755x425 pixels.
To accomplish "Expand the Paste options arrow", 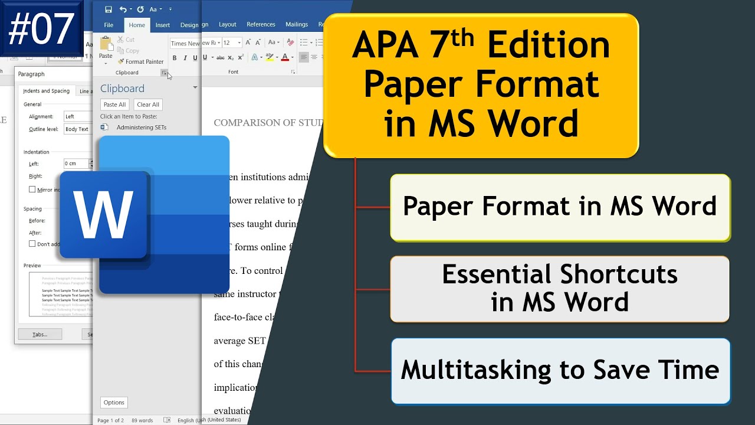I will pyautogui.click(x=106, y=64).
